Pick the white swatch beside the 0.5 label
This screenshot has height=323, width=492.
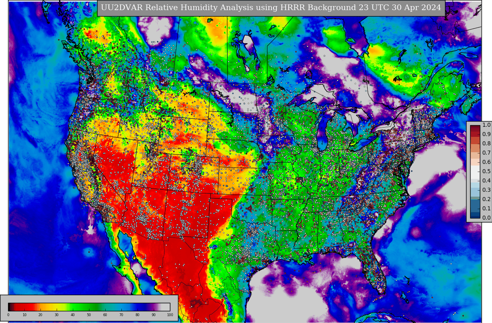tap(475, 172)
